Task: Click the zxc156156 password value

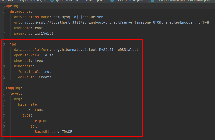Action: pos(44,33)
